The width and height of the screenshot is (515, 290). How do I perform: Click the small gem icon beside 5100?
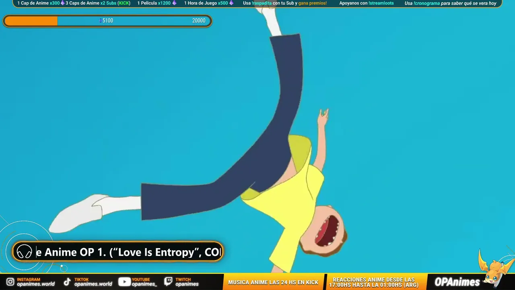point(101,21)
